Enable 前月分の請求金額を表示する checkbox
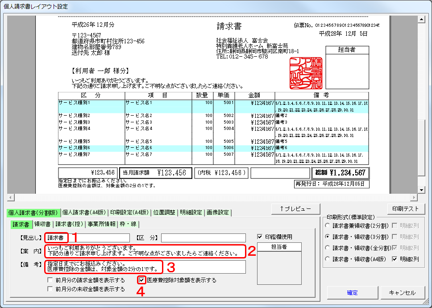 click(x=51, y=280)
